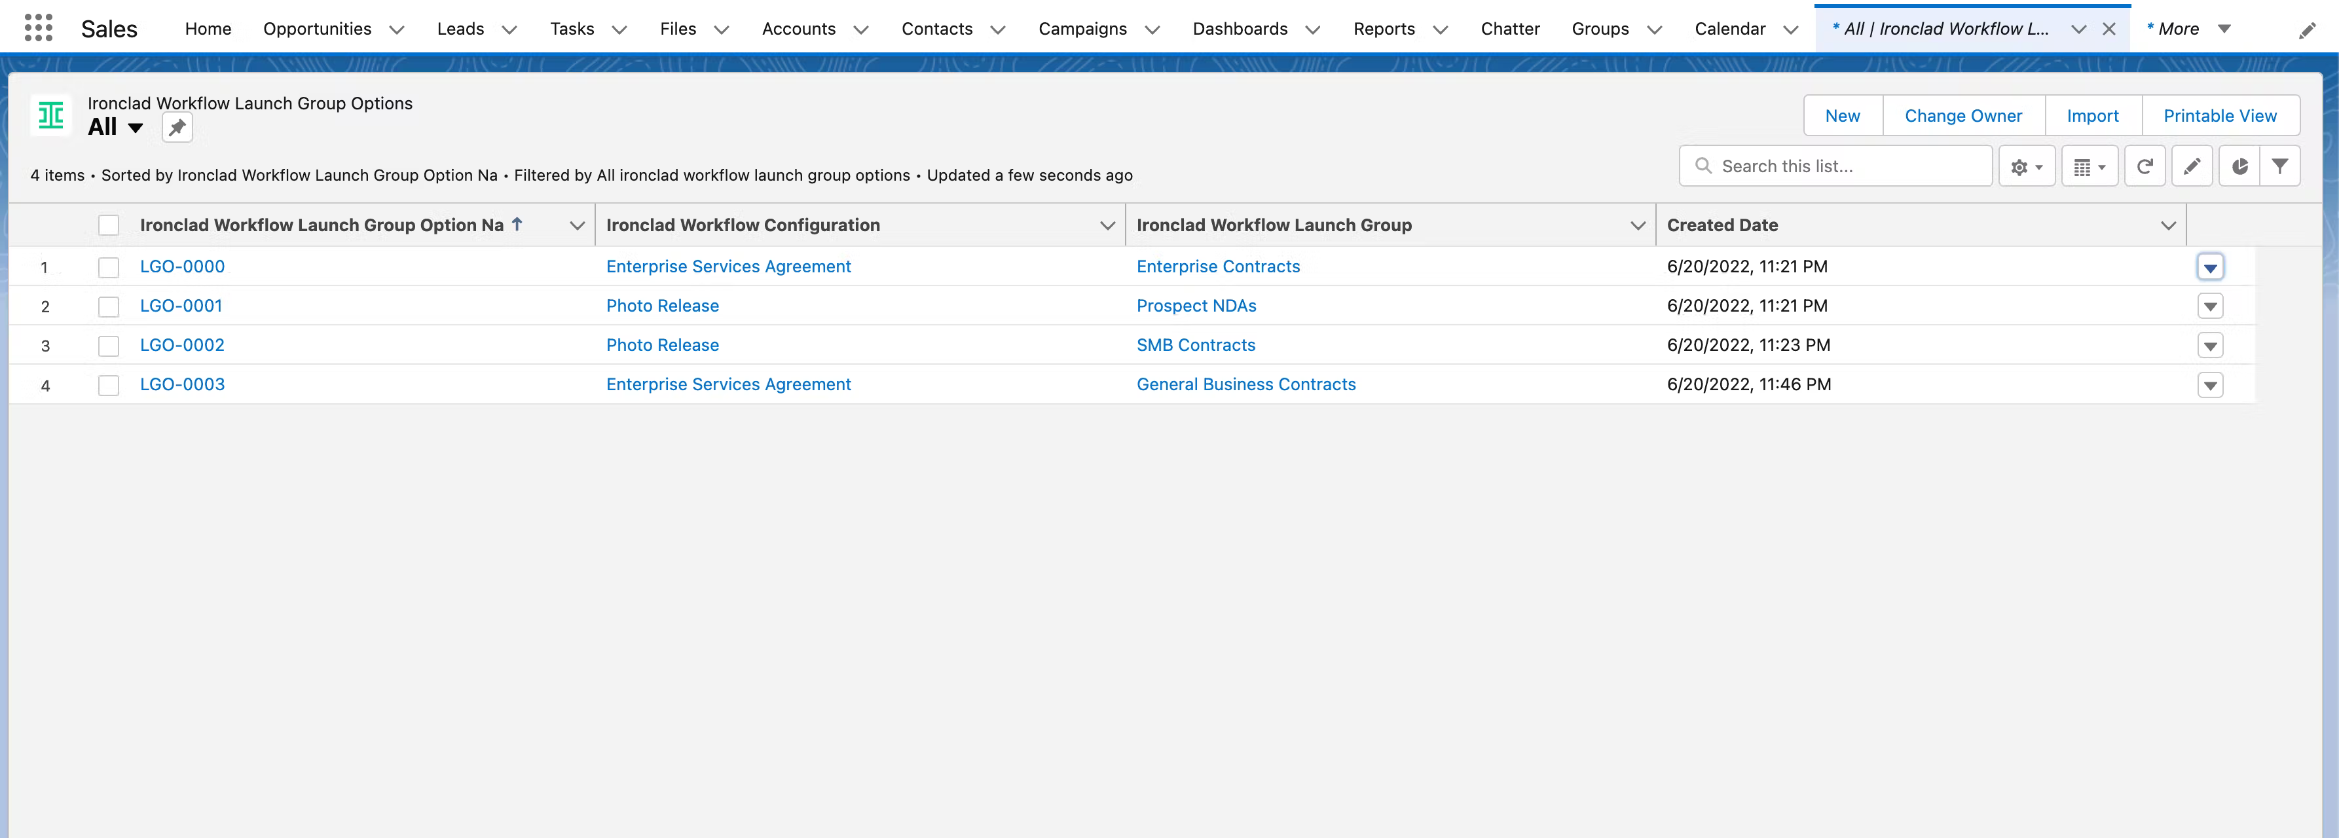The height and width of the screenshot is (838, 2339).
Task: Open the display-as table selector
Action: click(2090, 166)
